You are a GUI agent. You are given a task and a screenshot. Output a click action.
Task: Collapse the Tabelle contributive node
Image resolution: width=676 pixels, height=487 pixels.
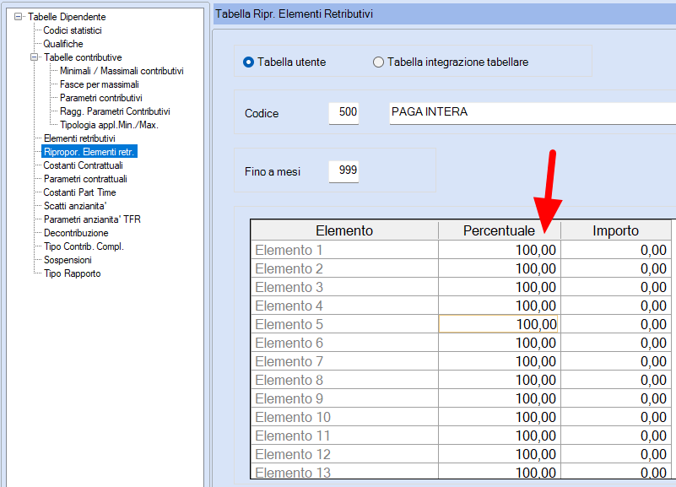34,57
